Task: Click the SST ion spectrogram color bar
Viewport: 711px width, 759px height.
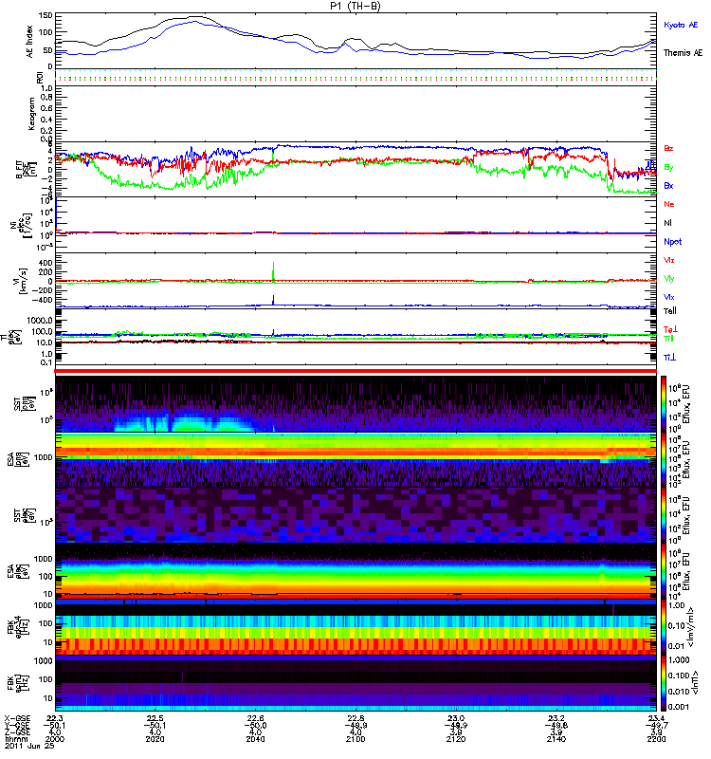Action: [664, 404]
